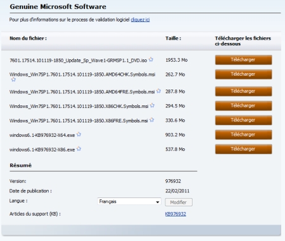Image resolution: width=285 pixels, height=241 pixels.
Task: Click star icon next to GRMSP1.1_DVD.iso file
Action: point(151,59)
